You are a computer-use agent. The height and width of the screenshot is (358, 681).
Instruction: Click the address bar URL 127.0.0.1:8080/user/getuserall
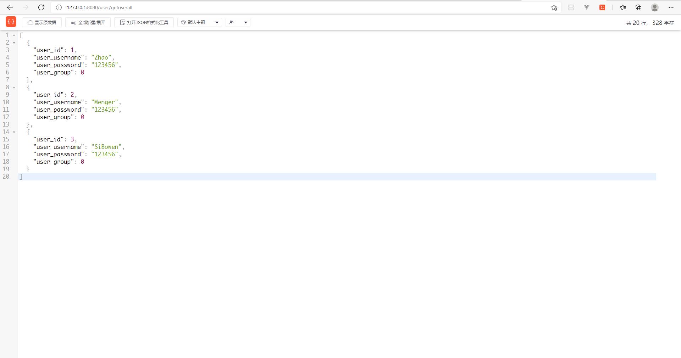[x=100, y=7]
